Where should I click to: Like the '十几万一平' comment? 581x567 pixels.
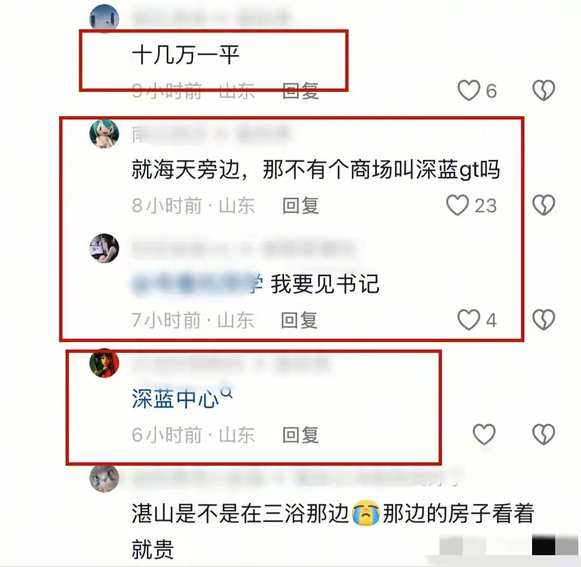(469, 90)
